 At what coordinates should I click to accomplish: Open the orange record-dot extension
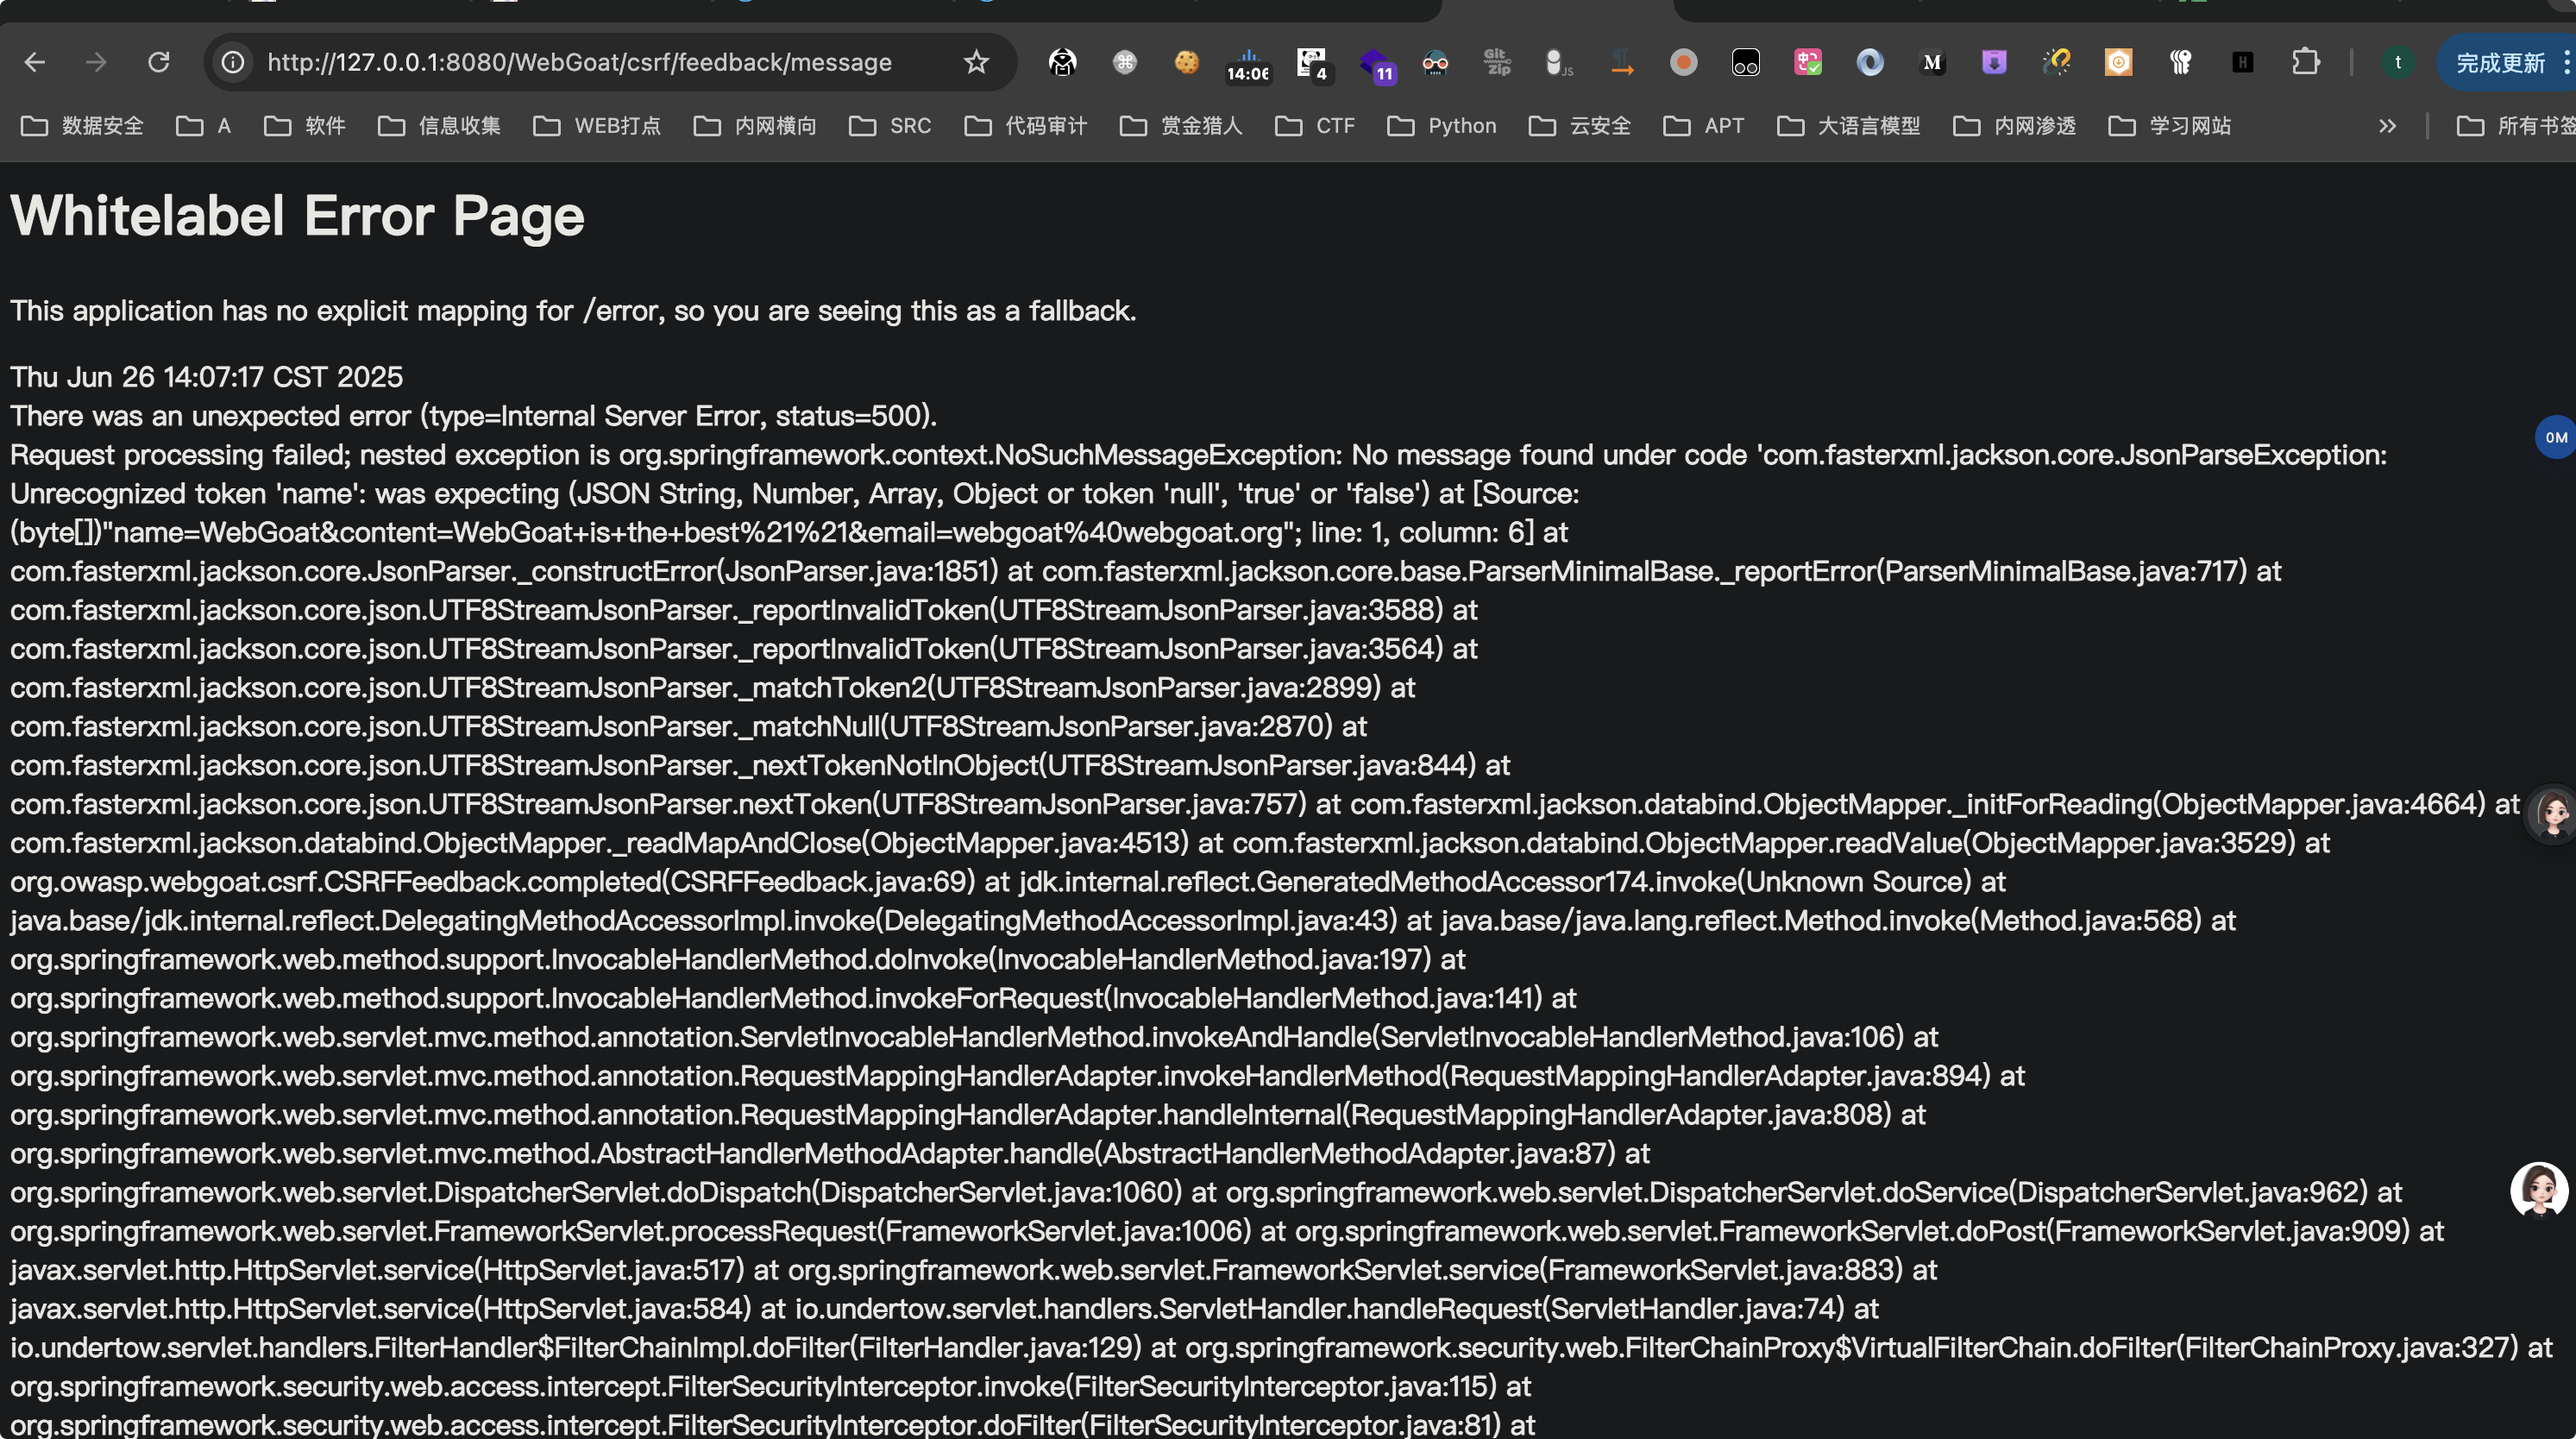[x=1684, y=62]
